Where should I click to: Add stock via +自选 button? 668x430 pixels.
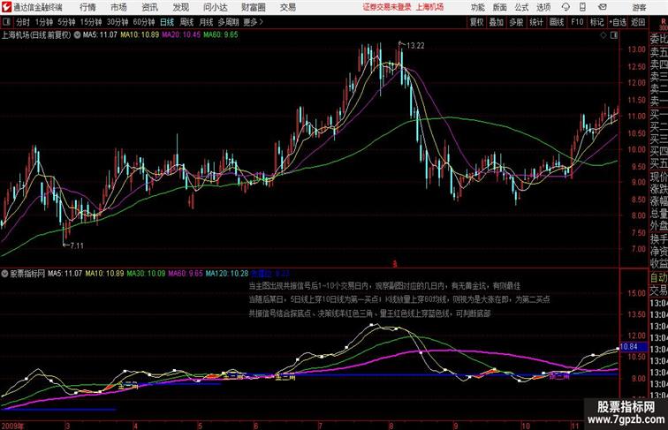click(618, 22)
